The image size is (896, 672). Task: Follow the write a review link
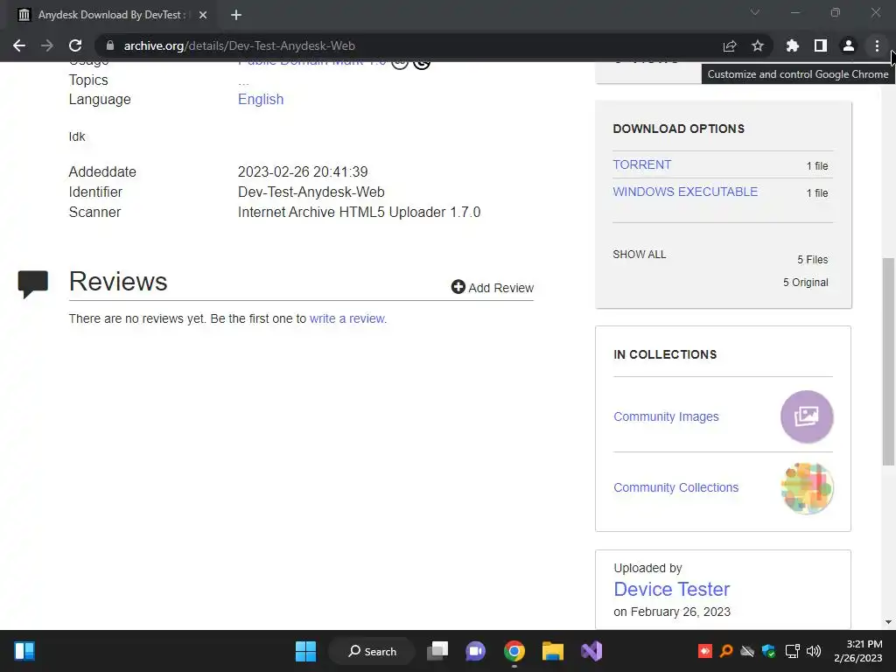(347, 318)
